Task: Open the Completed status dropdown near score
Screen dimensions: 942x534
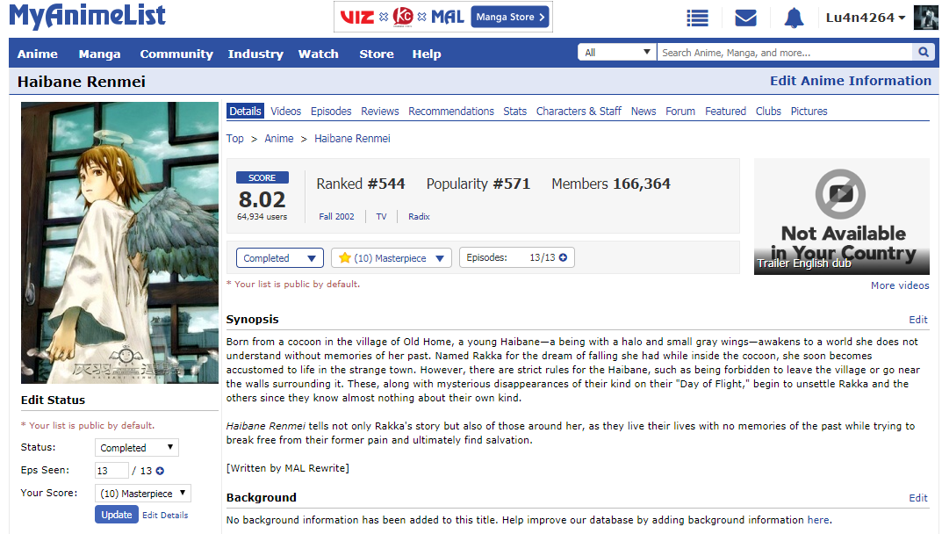Action: pos(279,258)
